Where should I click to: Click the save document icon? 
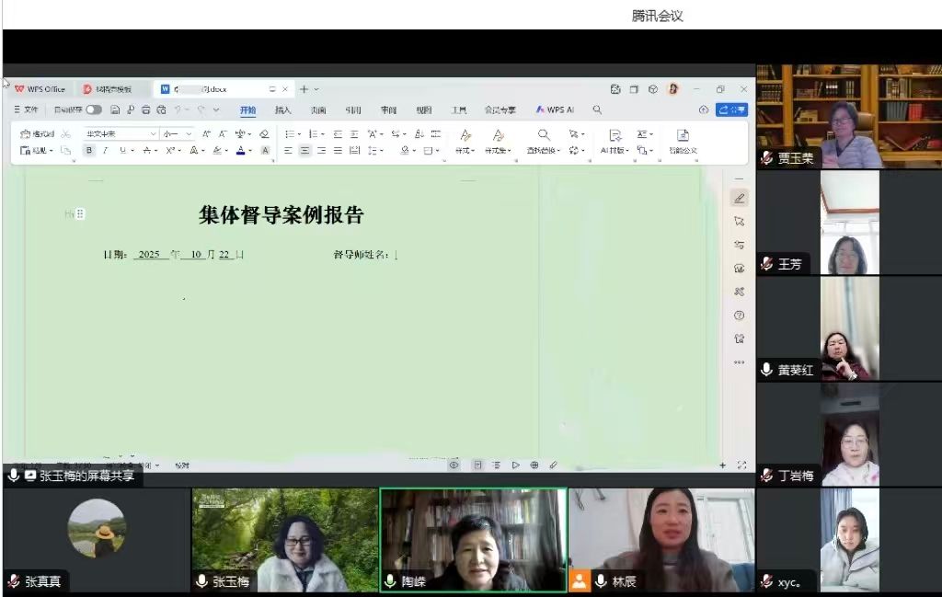[115, 110]
